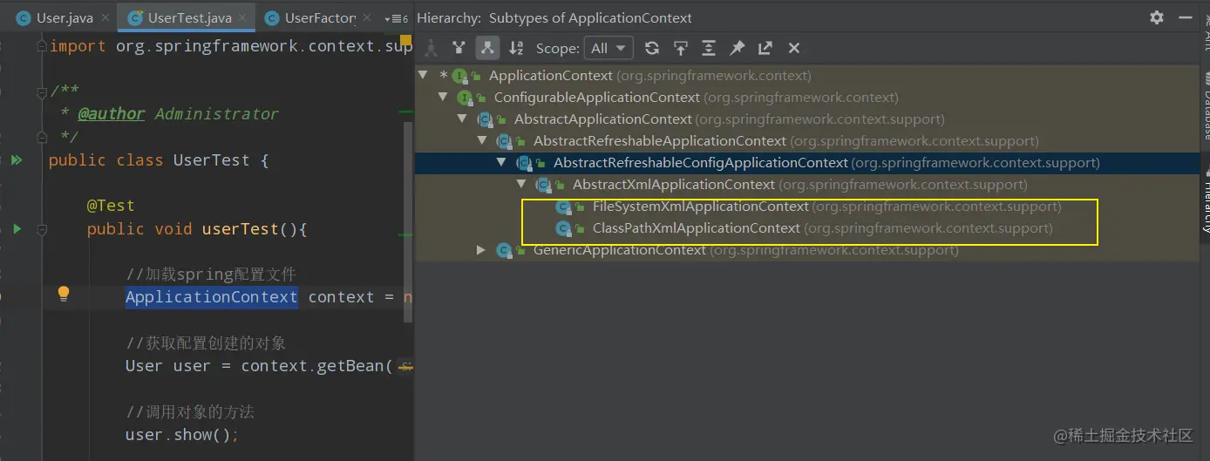Toggle subtypes hierarchy view
Image resolution: width=1210 pixels, height=461 pixels.
[487, 48]
